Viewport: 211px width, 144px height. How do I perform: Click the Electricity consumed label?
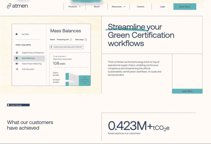pos(62,59)
